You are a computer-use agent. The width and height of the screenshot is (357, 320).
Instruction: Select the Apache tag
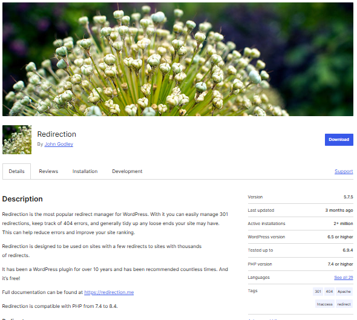pos(344,292)
